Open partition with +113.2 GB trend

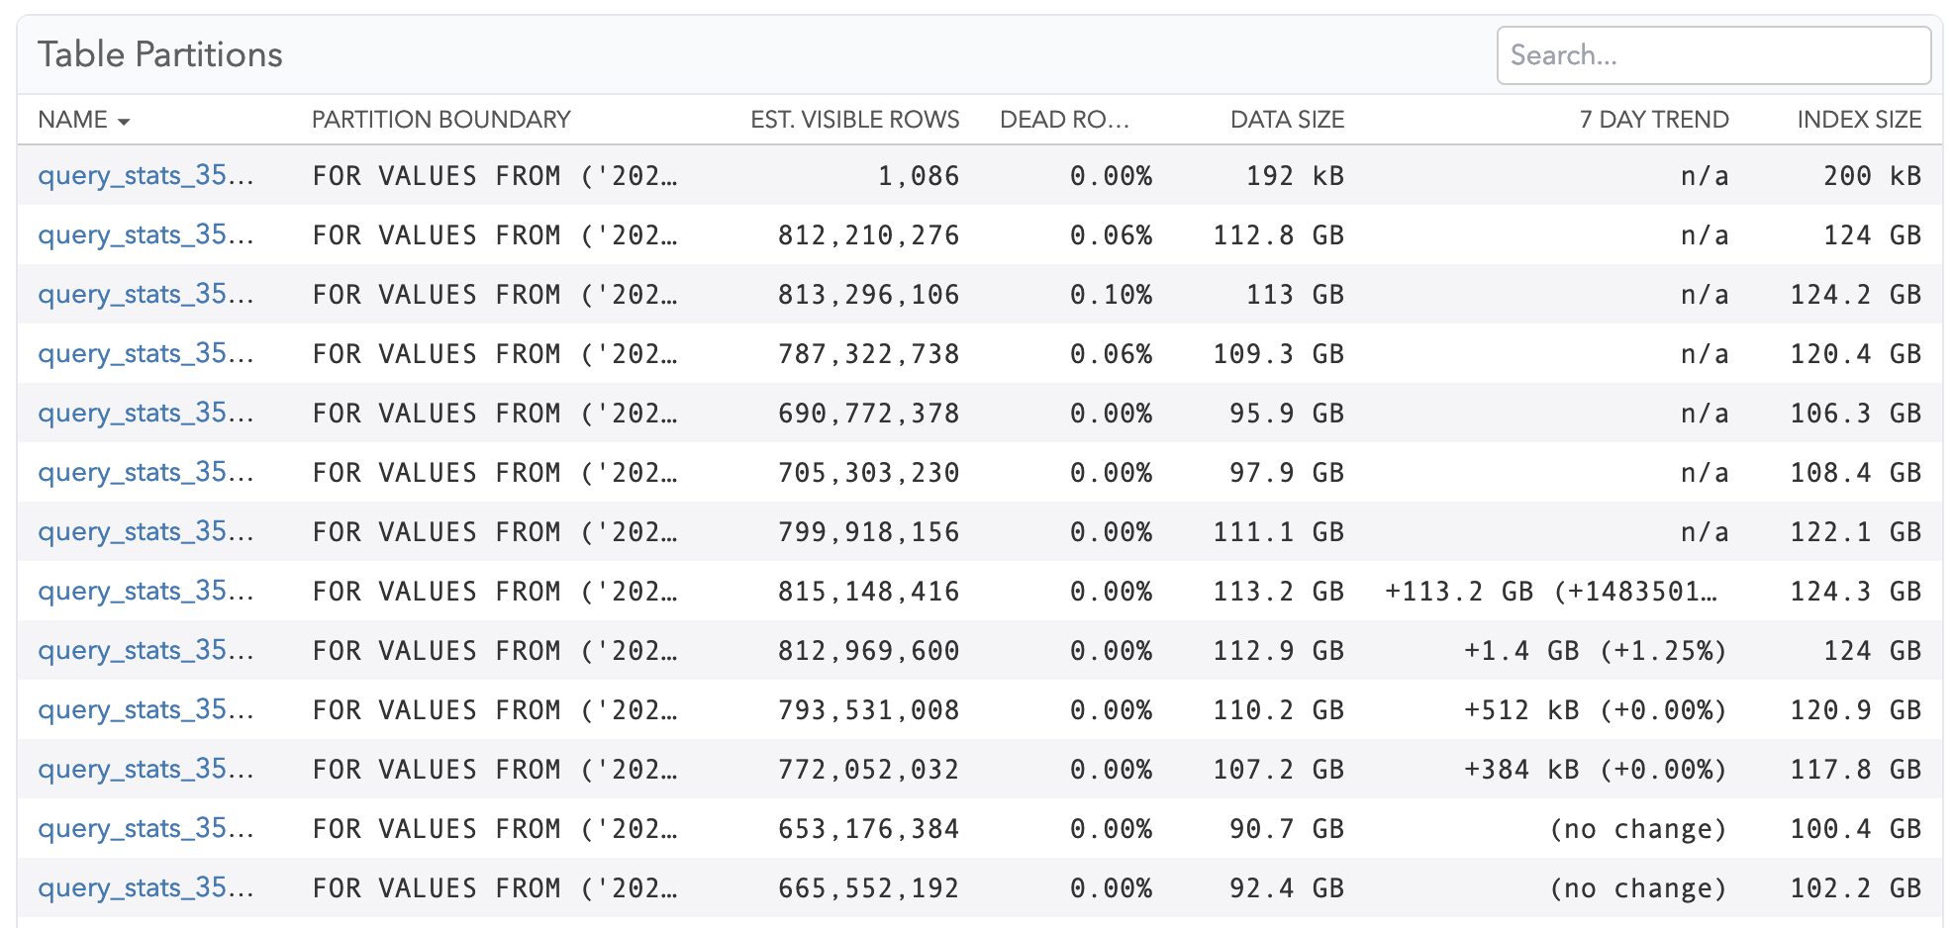pyautogui.click(x=146, y=591)
